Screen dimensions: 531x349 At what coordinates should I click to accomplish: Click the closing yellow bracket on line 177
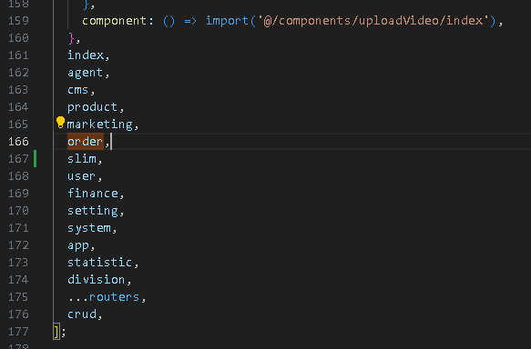(56, 332)
